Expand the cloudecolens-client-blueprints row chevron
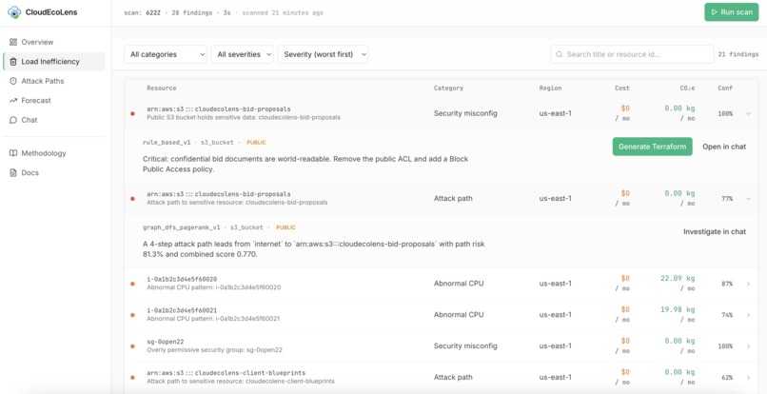 coord(748,378)
